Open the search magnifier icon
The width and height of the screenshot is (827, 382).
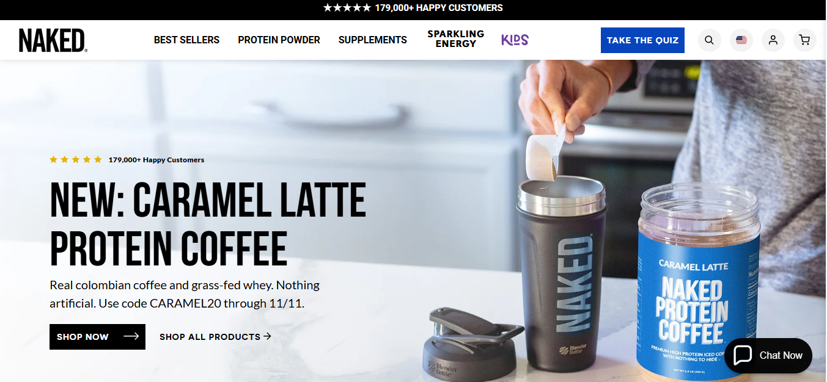pos(709,40)
